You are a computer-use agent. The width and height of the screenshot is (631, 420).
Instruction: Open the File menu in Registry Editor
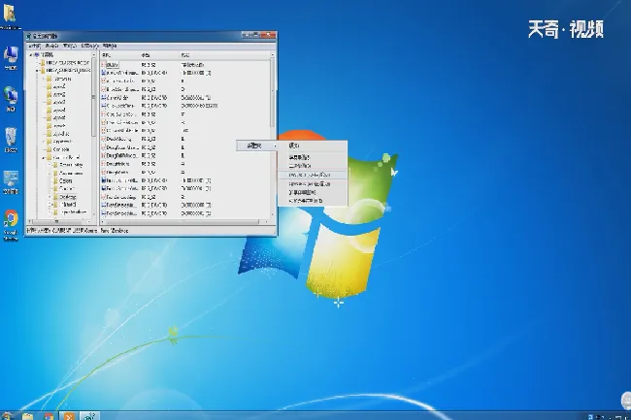[35, 46]
